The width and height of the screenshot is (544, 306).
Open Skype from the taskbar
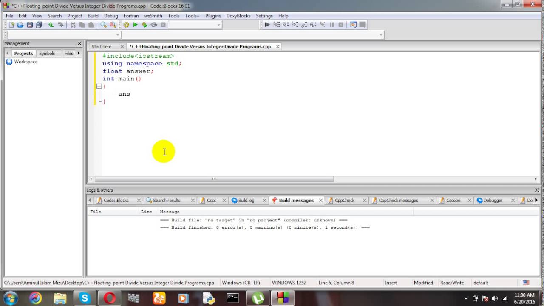click(x=85, y=298)
